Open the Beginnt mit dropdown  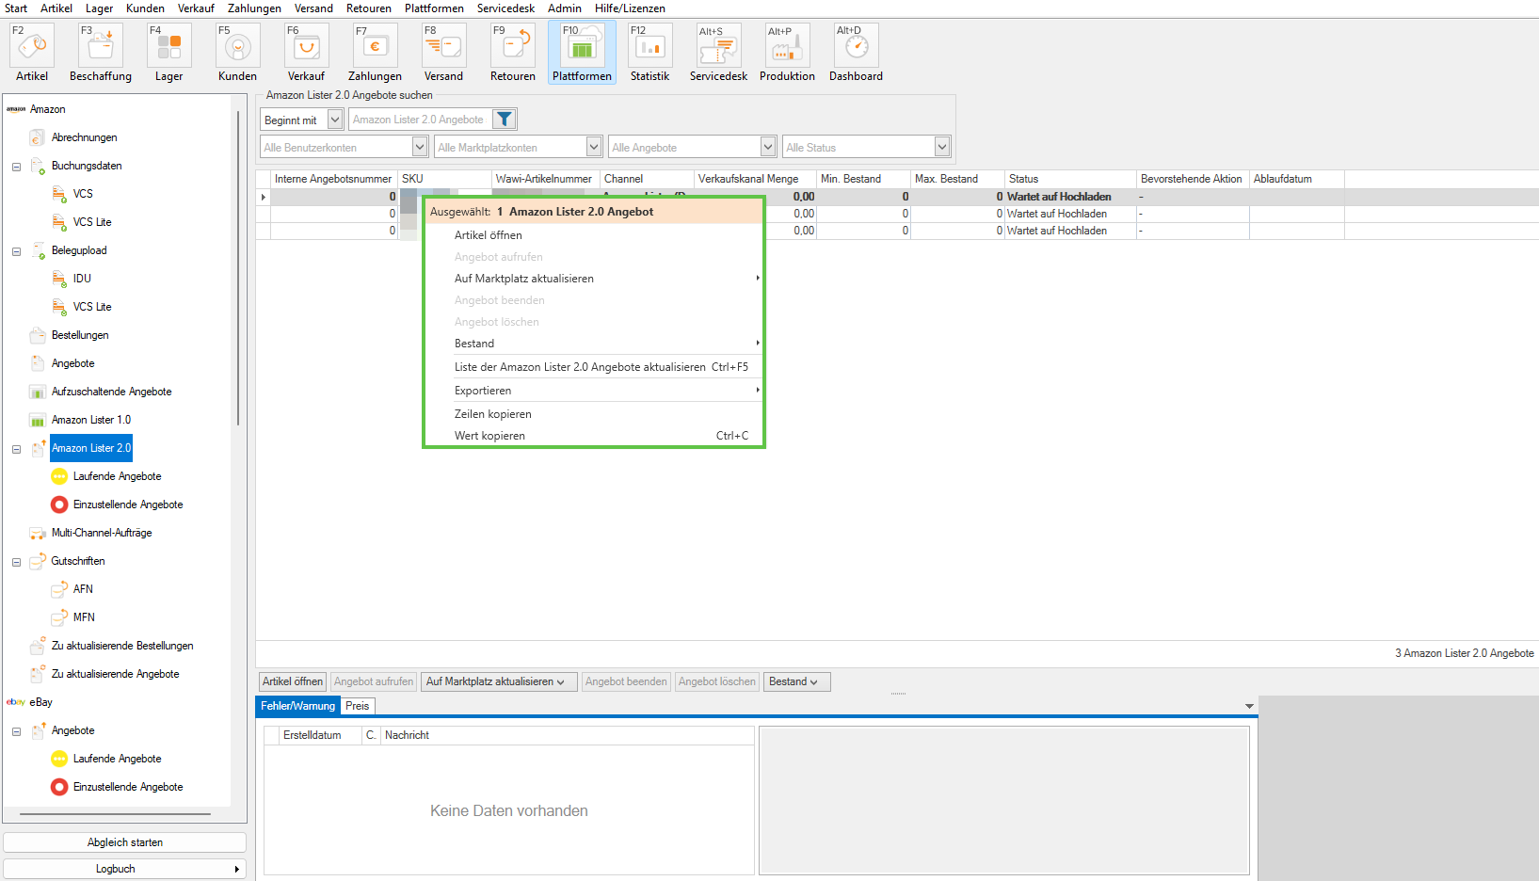[334, 120]
